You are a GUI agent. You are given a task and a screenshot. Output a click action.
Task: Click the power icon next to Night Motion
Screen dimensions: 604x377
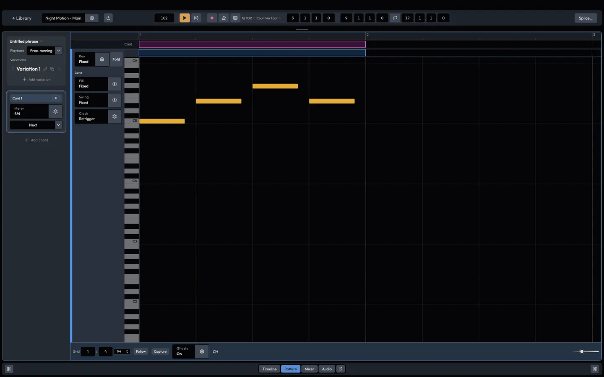point(108,18)
